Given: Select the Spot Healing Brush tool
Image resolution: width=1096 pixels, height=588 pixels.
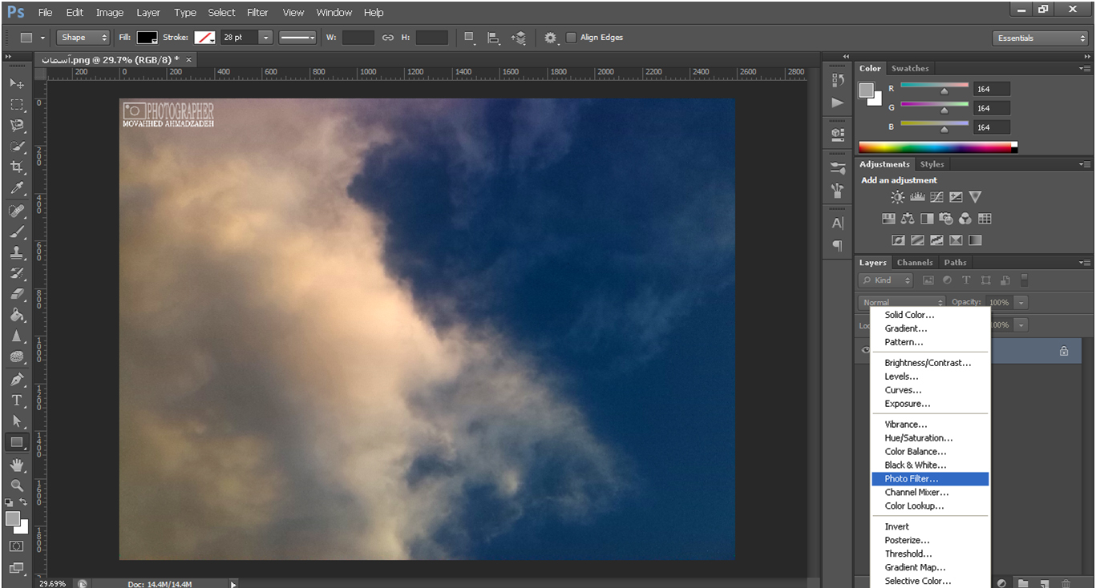Looking at the screenshot, I should click(16, 211).
